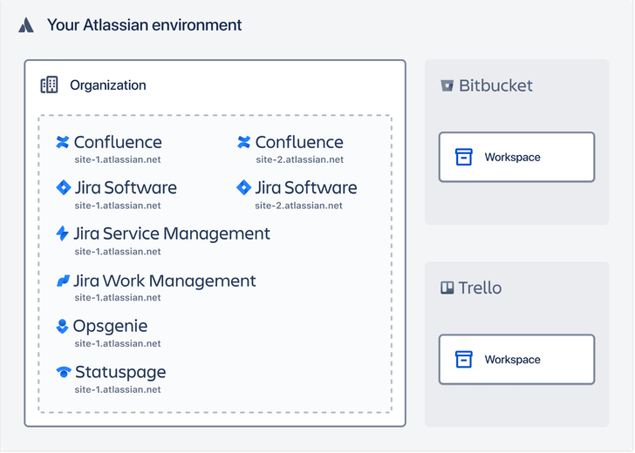Open the Bitbucket Workspace box
Image resolution: width=635 pixels, height=453 pixels.
(516, 157)
